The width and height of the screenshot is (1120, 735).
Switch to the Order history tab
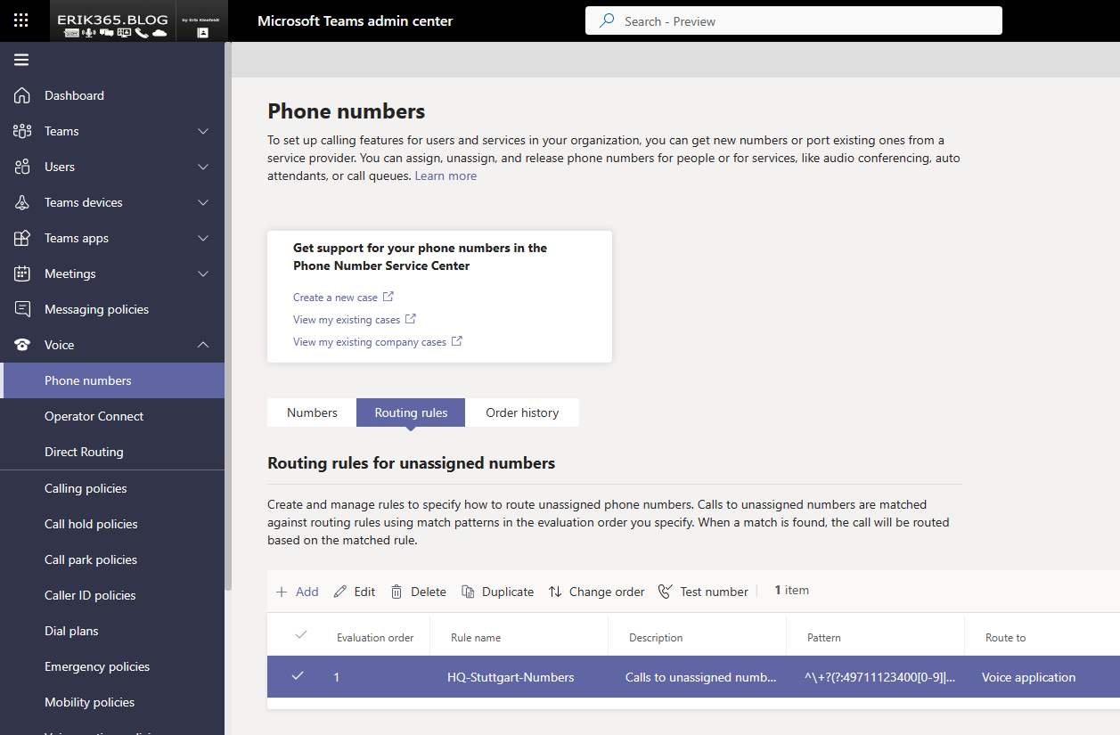[x=522, y=412]
